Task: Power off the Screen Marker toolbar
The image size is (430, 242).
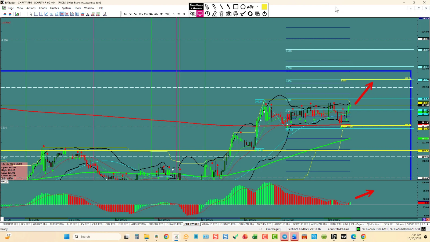Action: (x=264, y=14)
